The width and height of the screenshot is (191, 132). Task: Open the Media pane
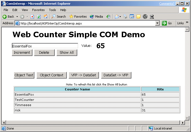click(96, 17)
